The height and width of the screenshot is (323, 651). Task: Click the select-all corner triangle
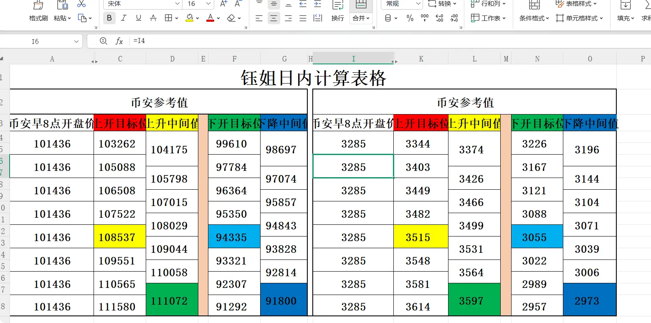3,59
